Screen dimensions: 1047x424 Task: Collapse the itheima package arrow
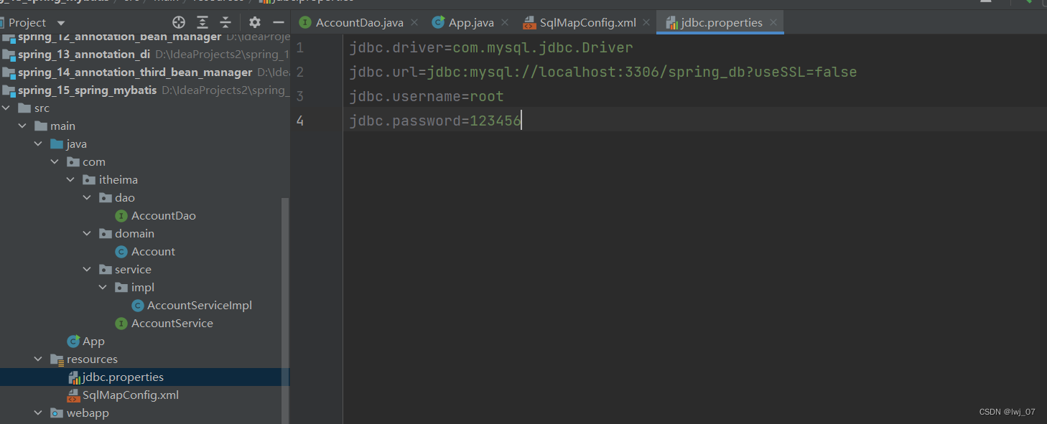coord(70,180)
